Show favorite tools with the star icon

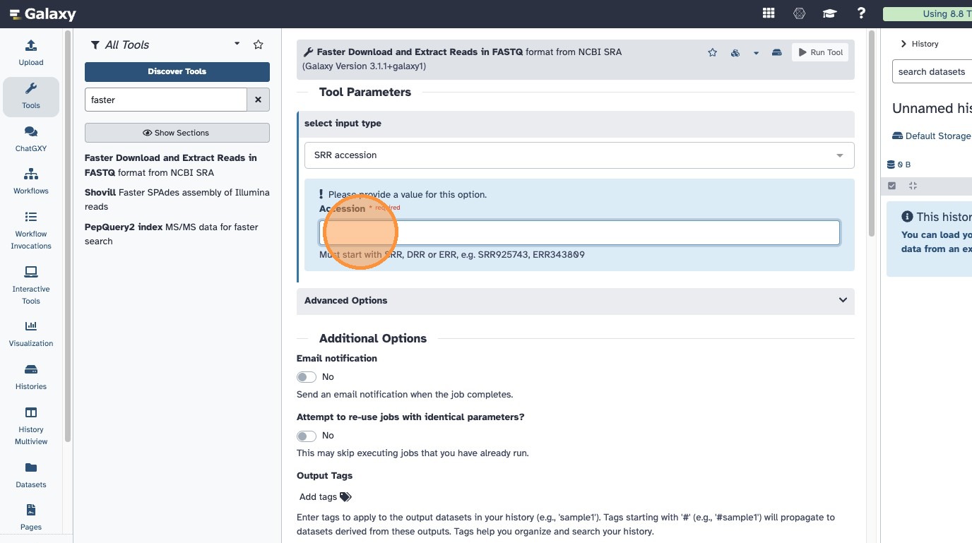(x=259, y=44)
